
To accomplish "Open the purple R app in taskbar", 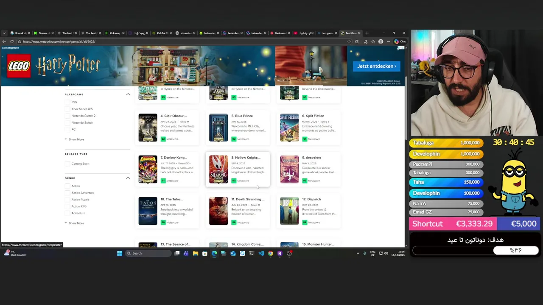I will click(280, 253).
